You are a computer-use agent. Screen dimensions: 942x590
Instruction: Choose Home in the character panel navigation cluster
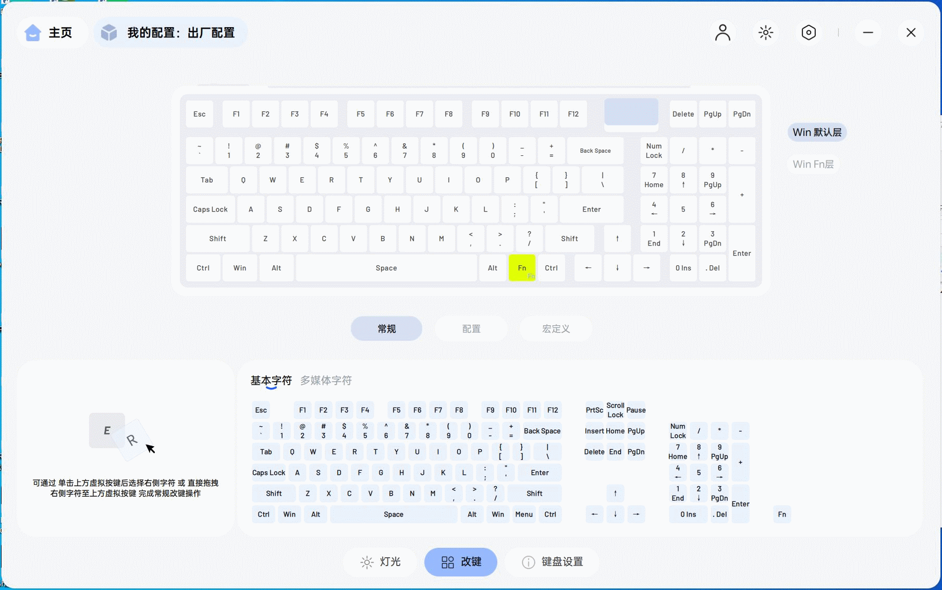tap(615, 431)
